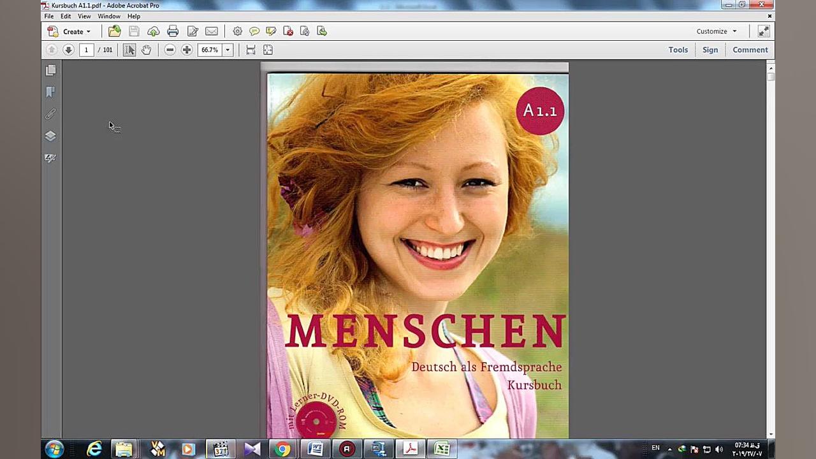816x459 pixels.
Task: Click the volume speaker tray icon
Action: [x=719, y=449]
